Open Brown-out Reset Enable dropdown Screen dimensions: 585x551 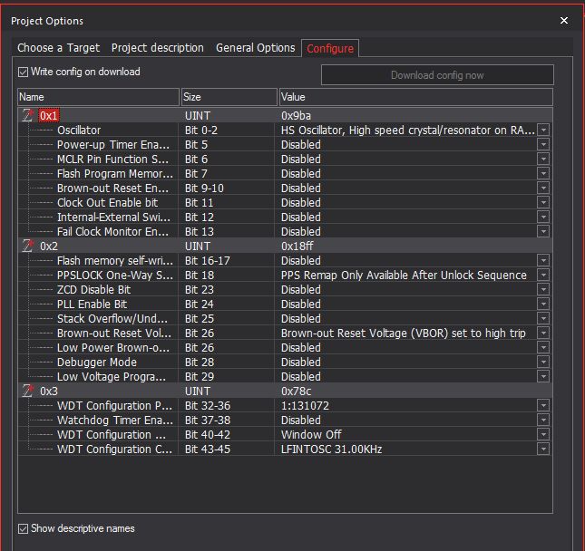pyautogui.click(x=543, y=188)
